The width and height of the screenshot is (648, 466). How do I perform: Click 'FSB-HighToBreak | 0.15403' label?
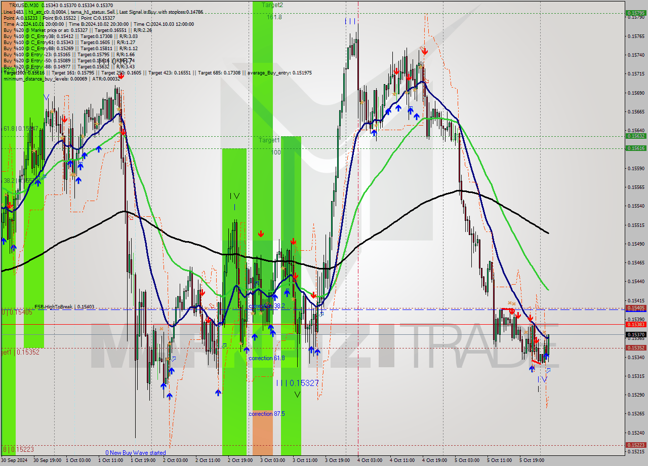pos(64,307)
